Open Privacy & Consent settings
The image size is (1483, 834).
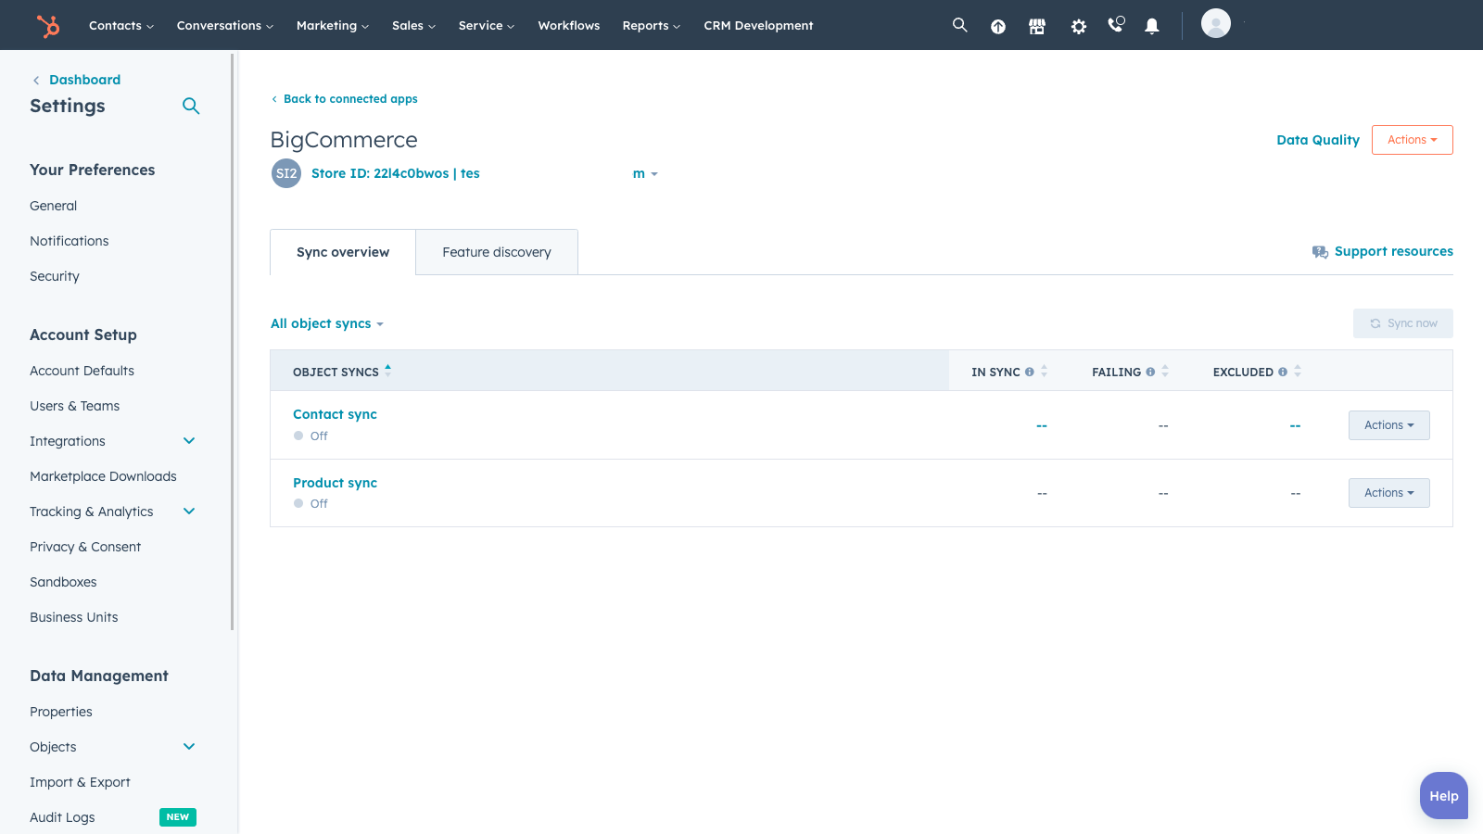85,547
